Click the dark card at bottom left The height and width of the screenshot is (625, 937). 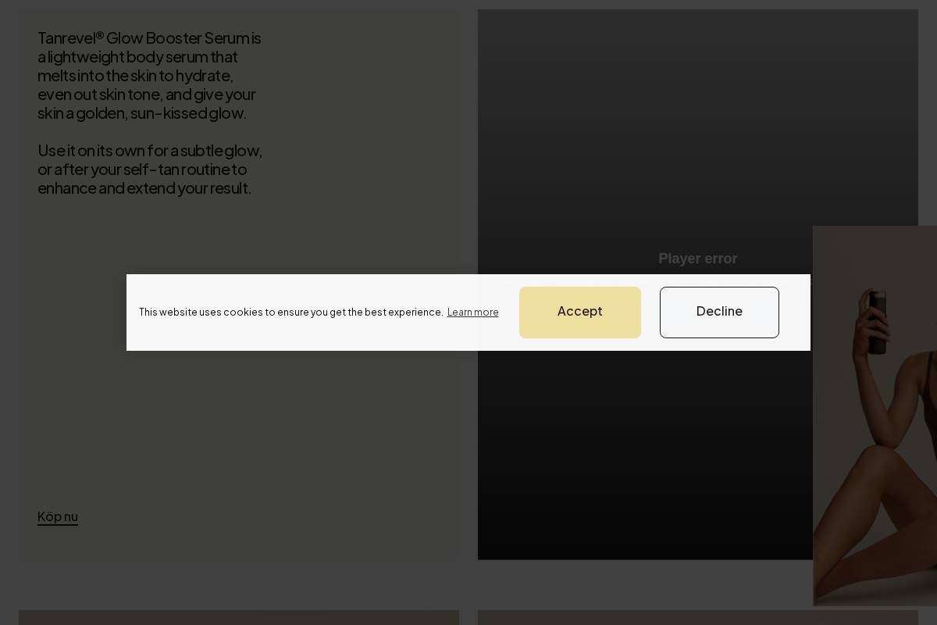pyautogui.click(x=239, y=619)
